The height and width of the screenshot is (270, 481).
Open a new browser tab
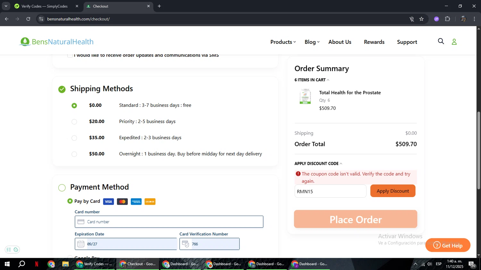click(x=159, y=6)
